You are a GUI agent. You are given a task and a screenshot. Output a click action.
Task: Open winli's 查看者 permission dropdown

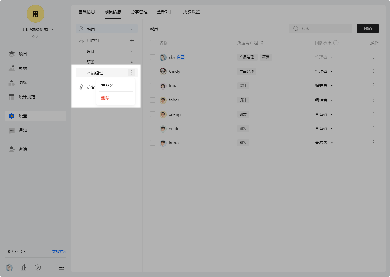(324, 128)
